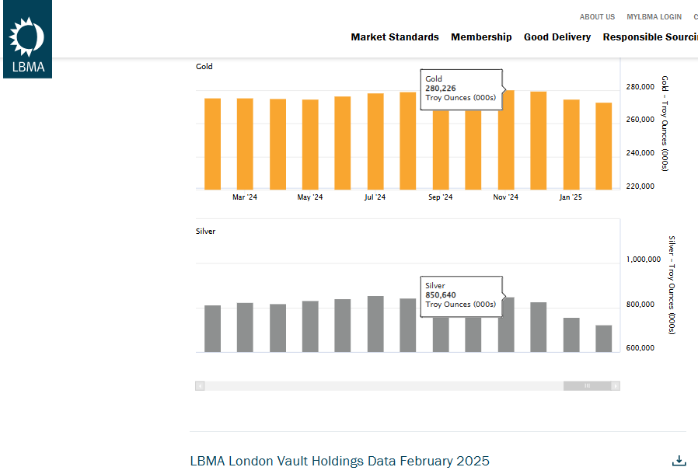Select the May '24 gold bar
698x474 pixels.
[x=310, y=145]
